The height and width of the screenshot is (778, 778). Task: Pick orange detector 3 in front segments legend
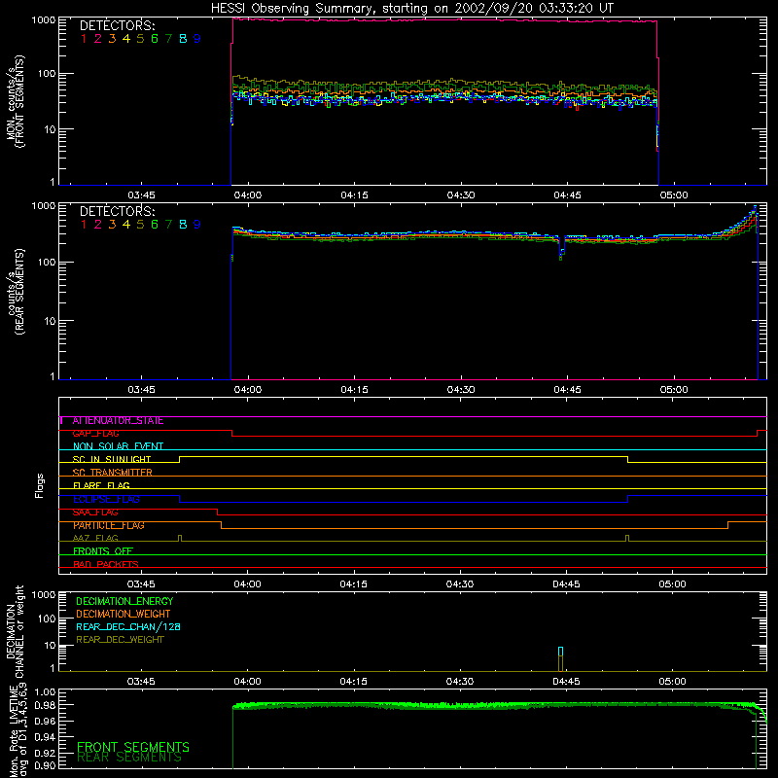112,39
